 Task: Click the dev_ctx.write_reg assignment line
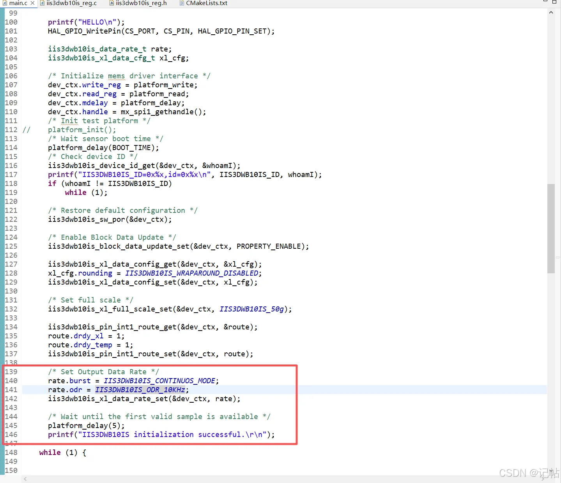tap(122, 85)
